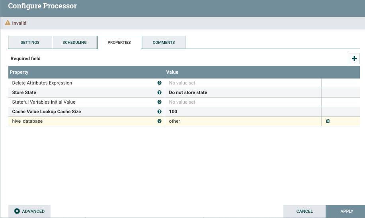Switch to the Settings tab
The width and height of the screenshot is (365, 218).
30,43
